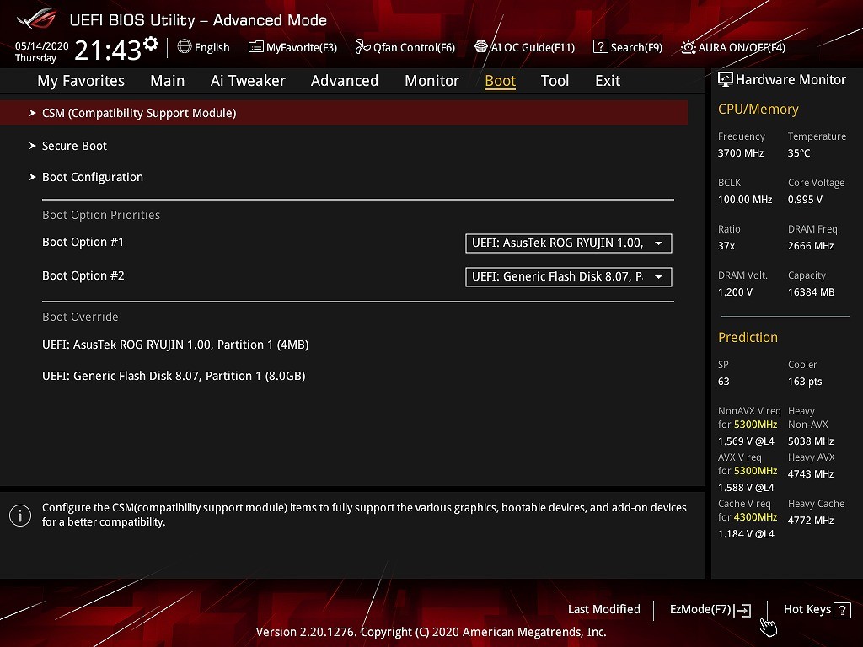Click CPU/Memory heading
The height and width of the screenshot is (647, 863).
[758, 109]
